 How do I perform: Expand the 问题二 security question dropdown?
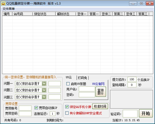(44, 90)
